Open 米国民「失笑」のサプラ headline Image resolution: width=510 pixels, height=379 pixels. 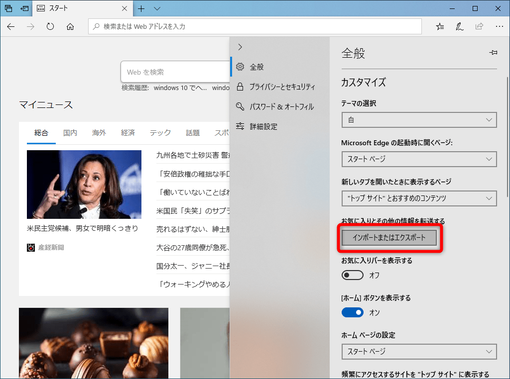tap(193, 211)
